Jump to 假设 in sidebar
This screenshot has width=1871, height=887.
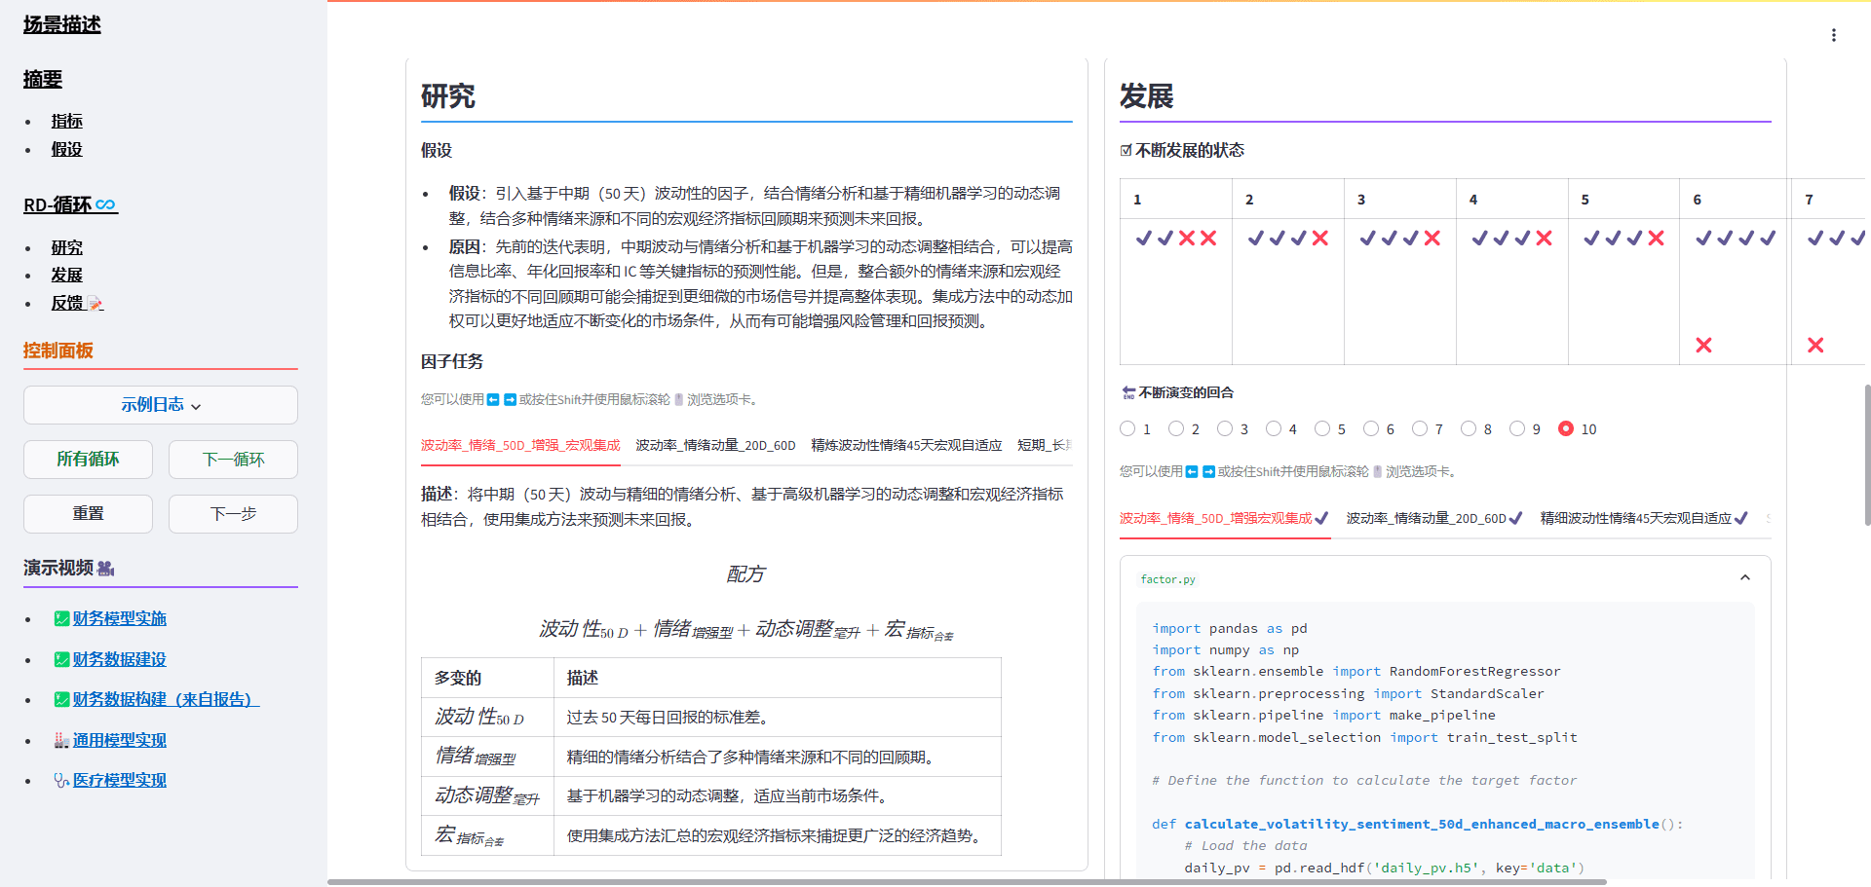point(66,149)
